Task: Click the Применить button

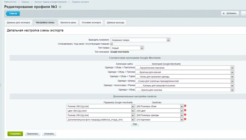Action: coord(32,134)
